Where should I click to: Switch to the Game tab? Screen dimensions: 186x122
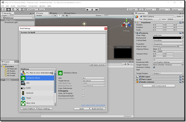pyautogui.click(x=54, y=13)
